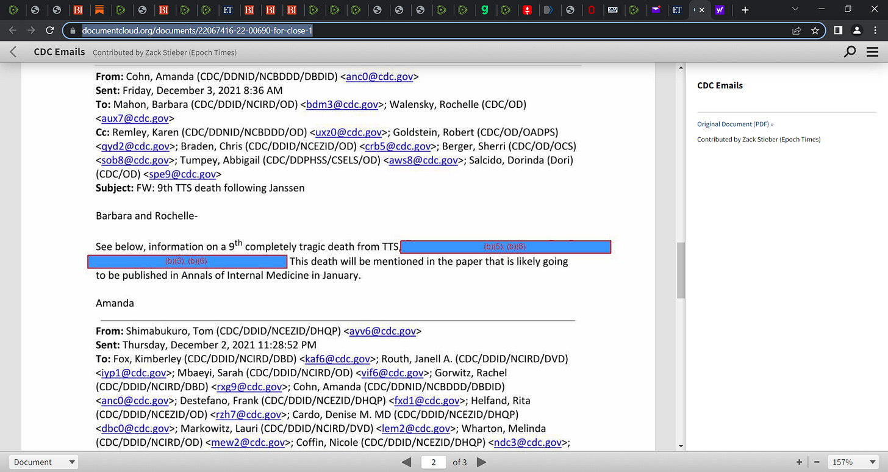Go to the previous page arrow
This screenshot has width=888, height=472.
click(x=407, y=462)
